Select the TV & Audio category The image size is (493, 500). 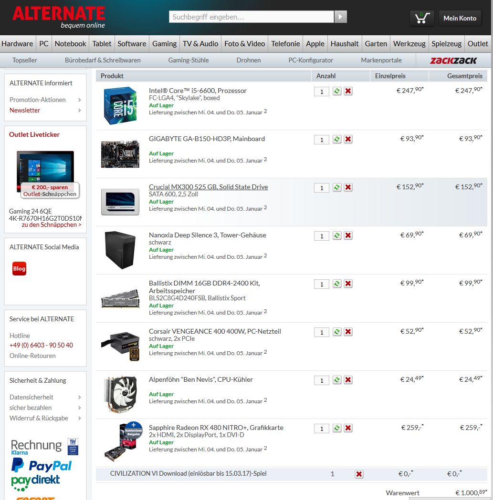pos(200,44)
